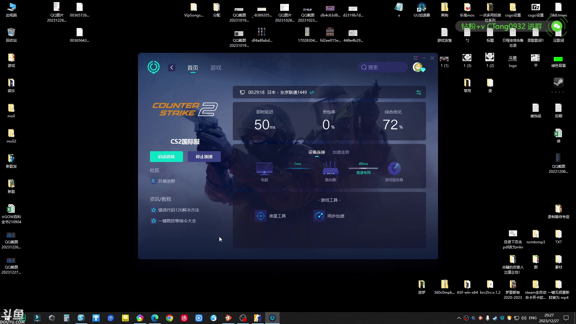Image resolution: width=576 pixels, height=324 pixels.
Task: Open the taskbar clock showing 20:27
Action: pos(549,318)
